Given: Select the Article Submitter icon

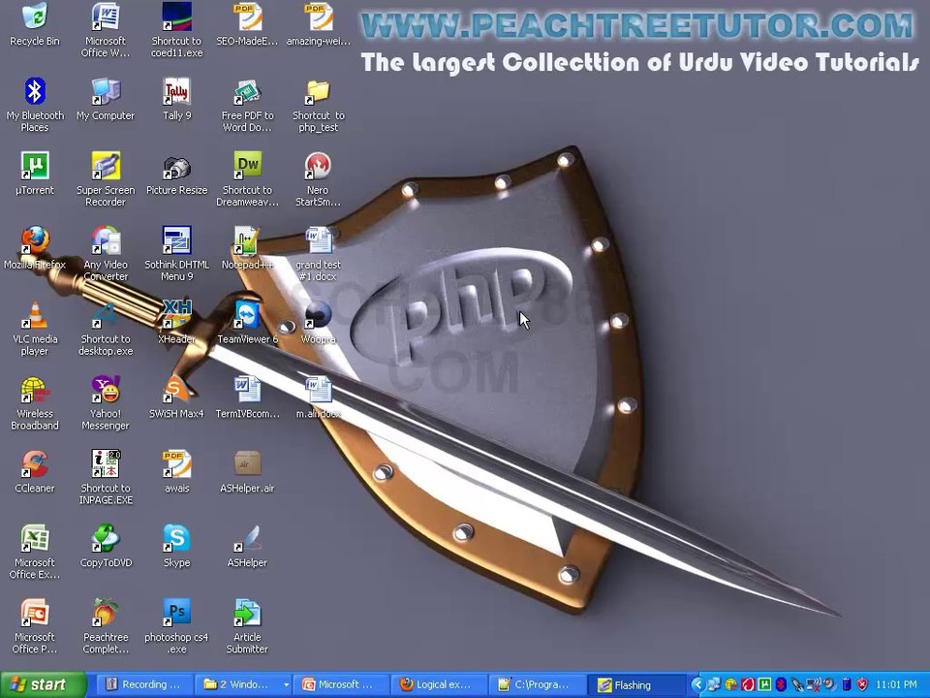Looking at the screenshot, I should click(x=247, y=626).
